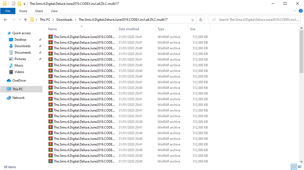Click the folder icon in the address bar

[32, 20]
